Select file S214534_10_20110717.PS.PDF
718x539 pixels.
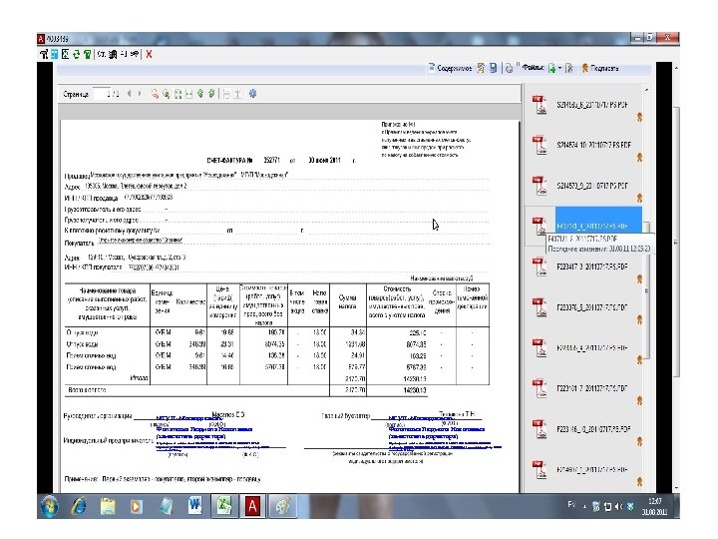(x=593, y=145)
